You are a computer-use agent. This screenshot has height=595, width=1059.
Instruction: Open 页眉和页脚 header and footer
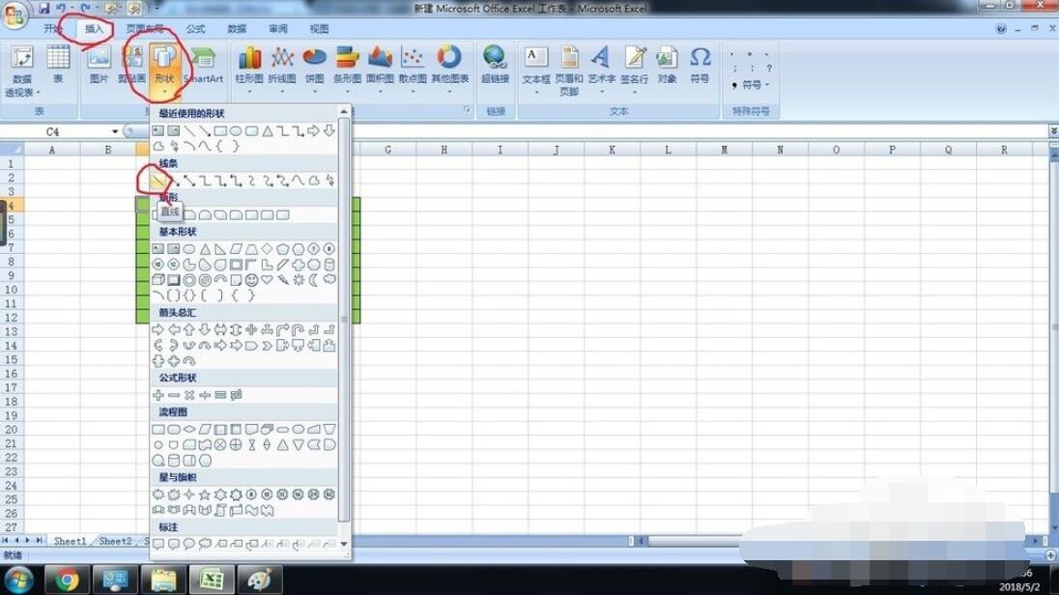click(569, 71)
